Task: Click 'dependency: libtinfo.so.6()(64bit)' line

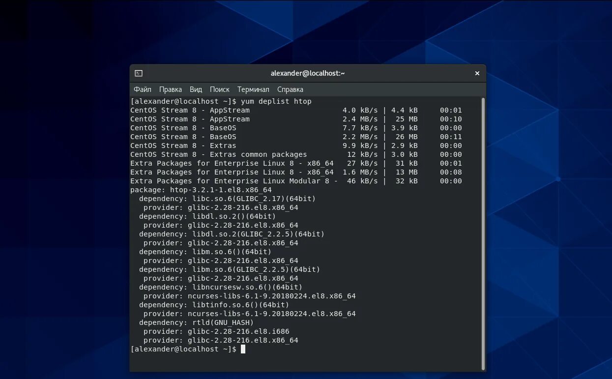Action: (214, 305)
